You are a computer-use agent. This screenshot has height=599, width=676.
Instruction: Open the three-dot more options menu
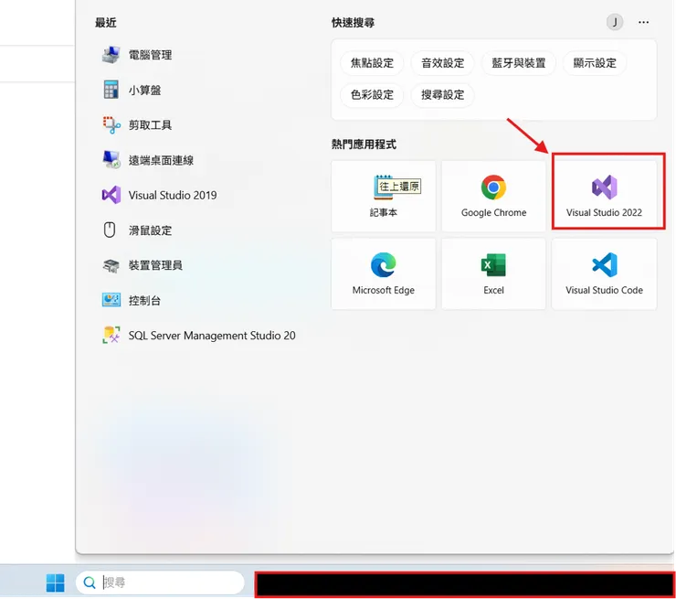644,22
